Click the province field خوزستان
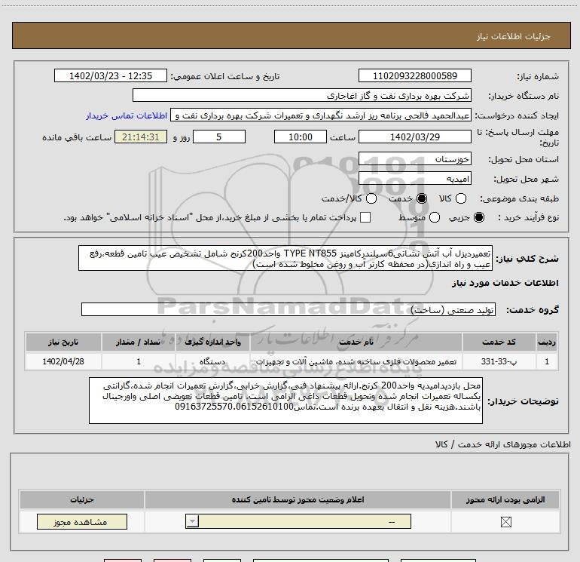580x562 pixels. pyautogui.click(x=414, y=158)
